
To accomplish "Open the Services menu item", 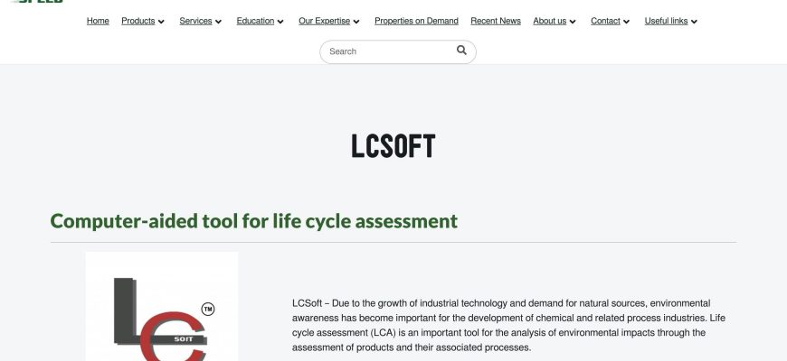I will tap(195, 21).
